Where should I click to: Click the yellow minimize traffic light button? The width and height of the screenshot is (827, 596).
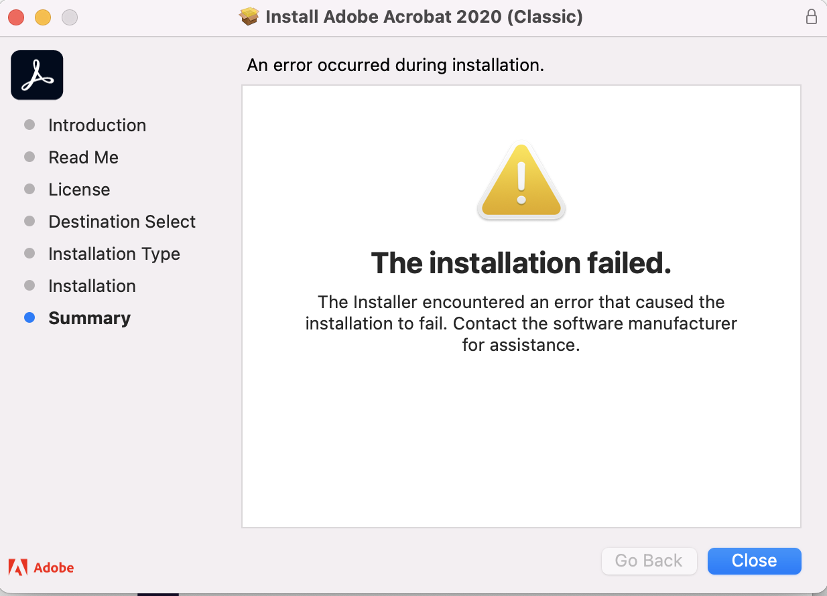(43, 17)
